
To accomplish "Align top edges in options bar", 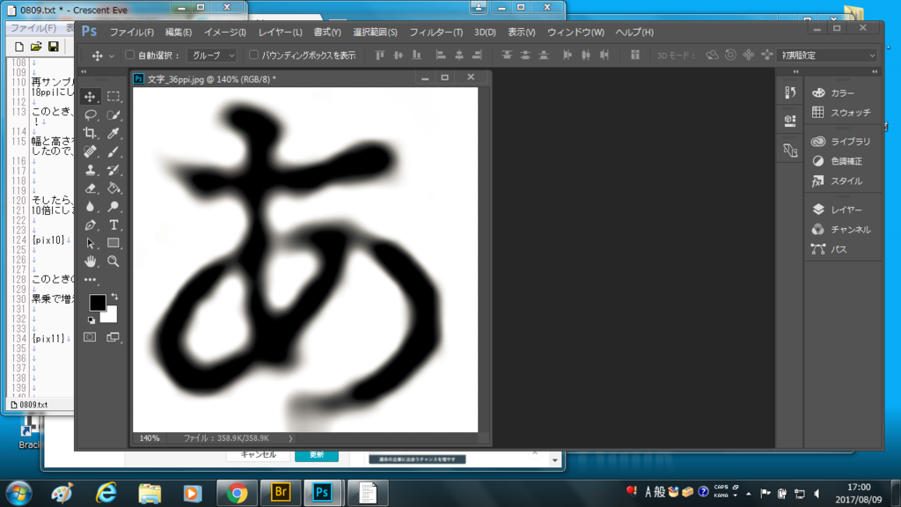I will (380, 55).
